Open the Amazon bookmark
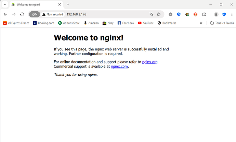 click(x=91, y=23)
